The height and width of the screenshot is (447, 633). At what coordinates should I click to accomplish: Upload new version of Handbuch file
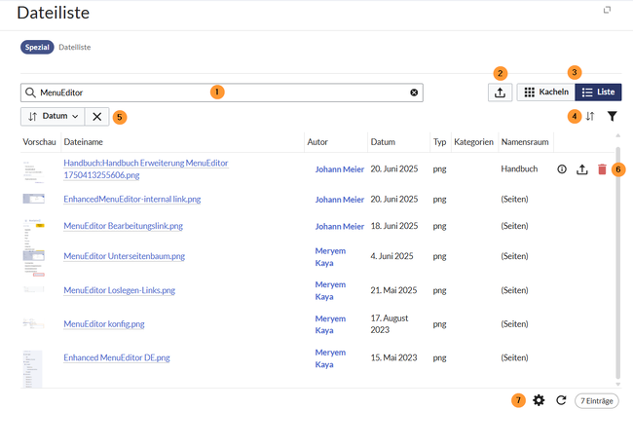[x=582, y=169]
